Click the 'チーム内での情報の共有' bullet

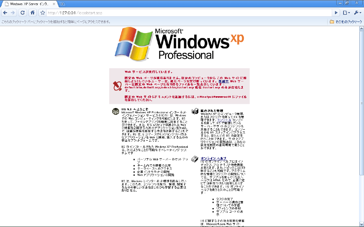click(x=154, y=166)
